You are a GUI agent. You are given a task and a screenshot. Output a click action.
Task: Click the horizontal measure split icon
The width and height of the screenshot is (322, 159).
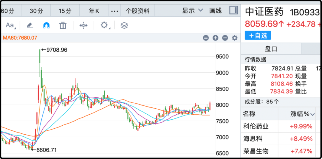[x=83, y=25]
